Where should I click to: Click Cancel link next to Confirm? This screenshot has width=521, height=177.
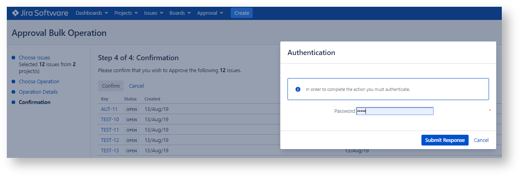tap(136, 86)
